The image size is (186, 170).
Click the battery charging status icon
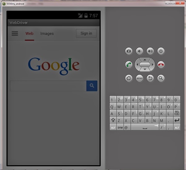[x=86, y=15]
